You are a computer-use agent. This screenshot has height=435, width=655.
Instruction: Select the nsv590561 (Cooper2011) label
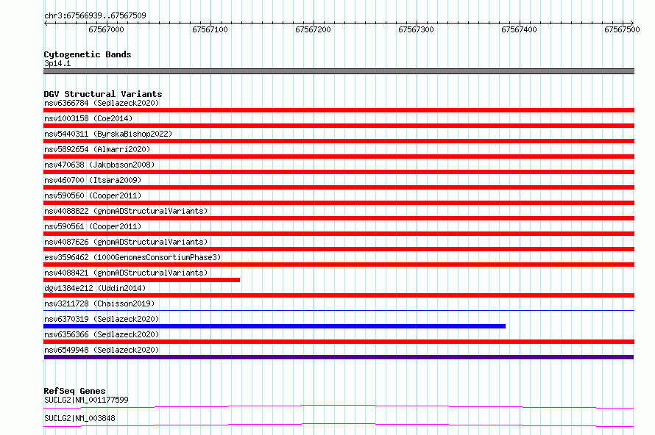click(x=93, y=226)
